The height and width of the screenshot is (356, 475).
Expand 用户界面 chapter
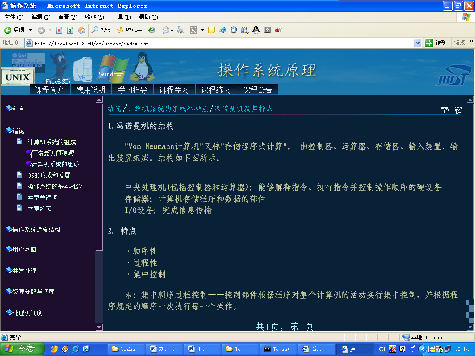tap(21, 249)
